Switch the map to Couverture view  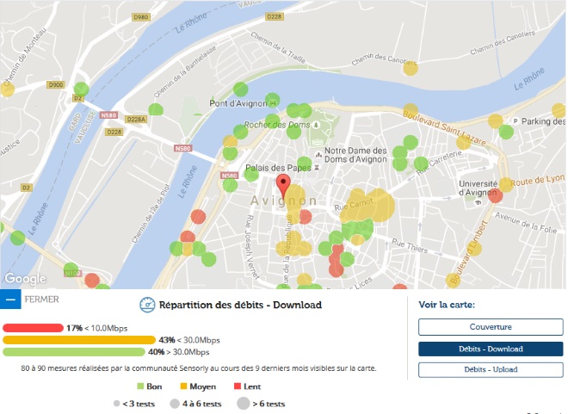[491, 327]
